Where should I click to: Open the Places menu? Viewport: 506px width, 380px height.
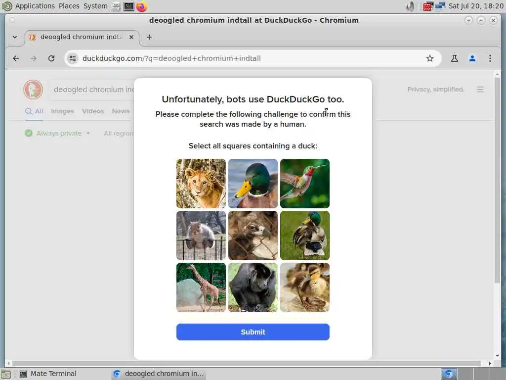[x=69, y=6]
